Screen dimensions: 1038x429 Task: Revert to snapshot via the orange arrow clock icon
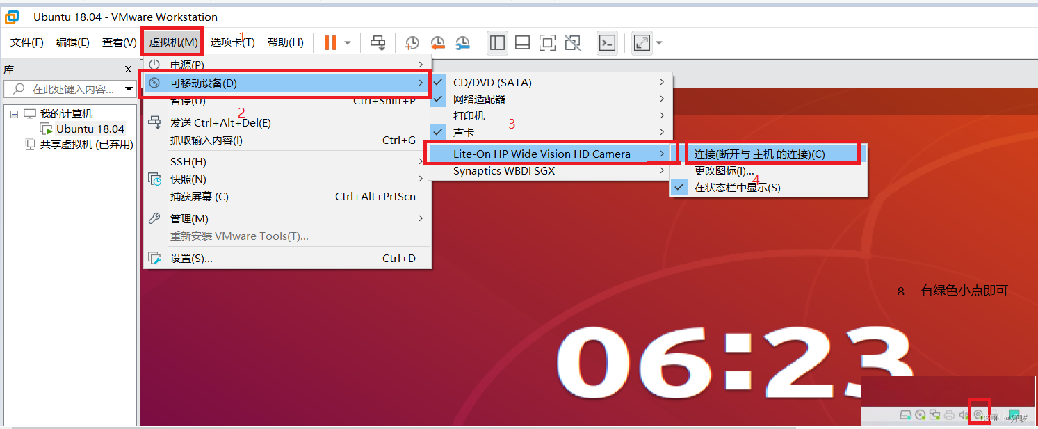[437, 43]
